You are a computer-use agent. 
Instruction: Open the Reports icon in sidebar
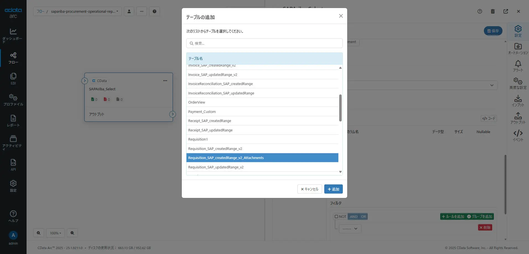point(13,118)
